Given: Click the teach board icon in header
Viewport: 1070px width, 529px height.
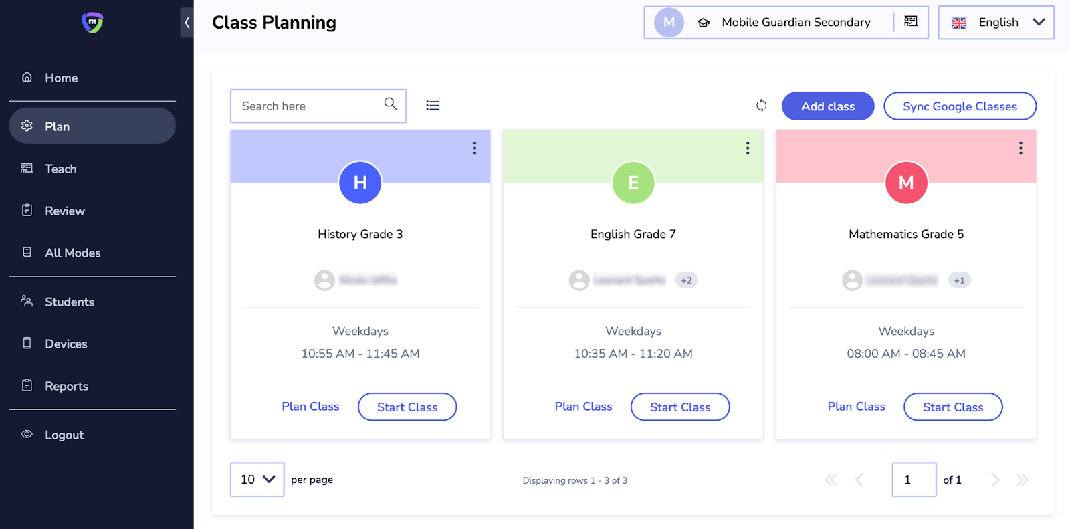Looking at the screenshot, I should [911, 22].
